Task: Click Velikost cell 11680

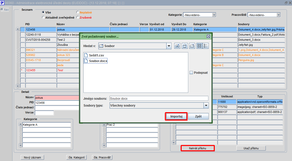Action: [x=227, y=102]
